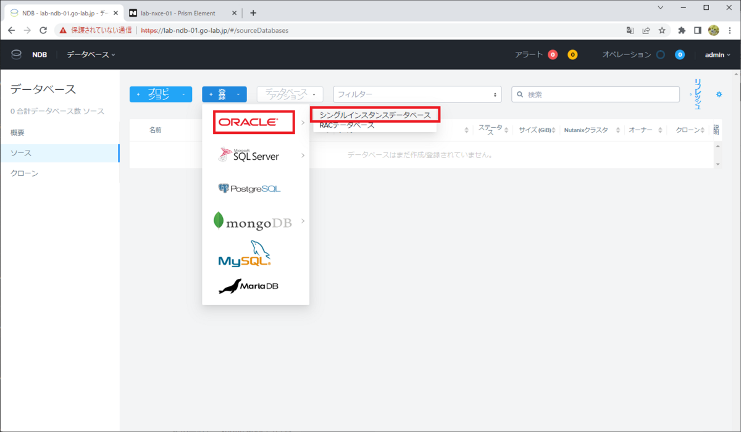Expand the プロビジョン dropdown button

coord(161,94)
